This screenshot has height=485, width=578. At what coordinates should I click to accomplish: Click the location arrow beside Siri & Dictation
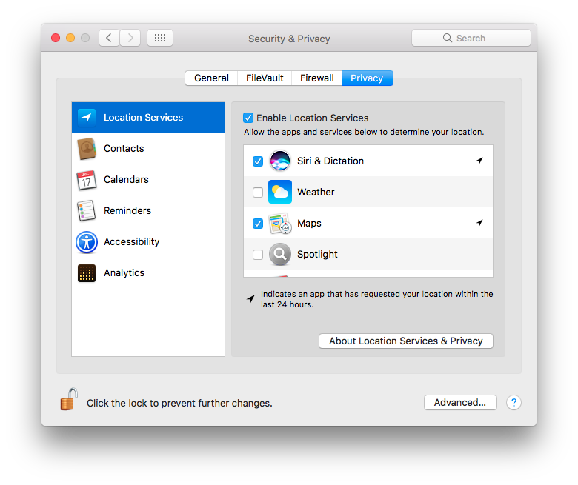tap(479, 161)
